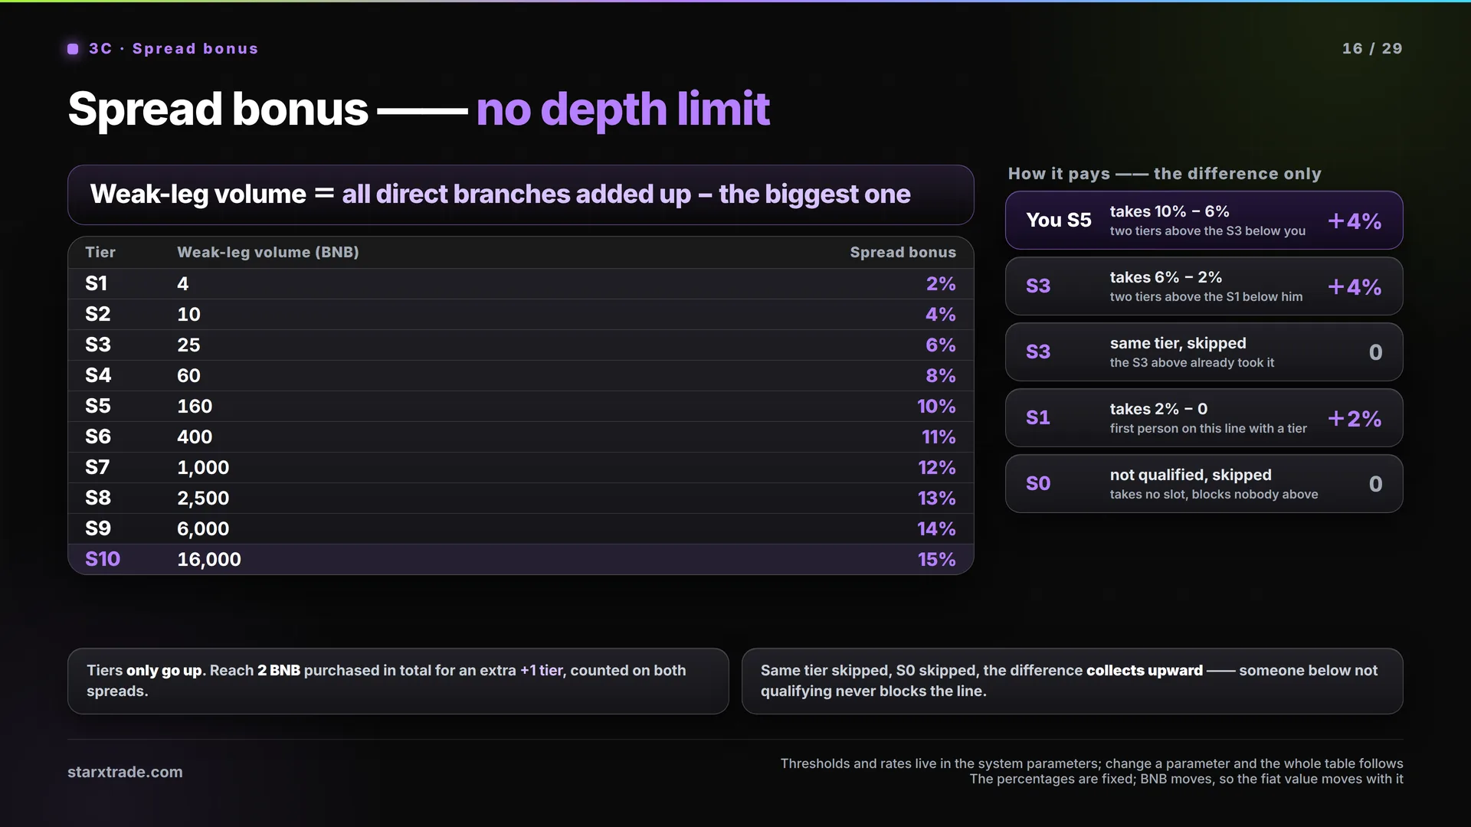Click the 12% spread bonus in row S7

click(937, 467)
